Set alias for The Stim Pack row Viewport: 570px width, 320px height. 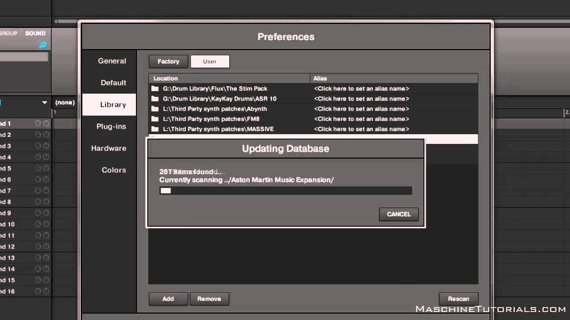pyautogui.click(x=362, y=88)
